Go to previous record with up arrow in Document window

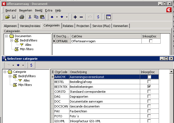tap(52, 17)
